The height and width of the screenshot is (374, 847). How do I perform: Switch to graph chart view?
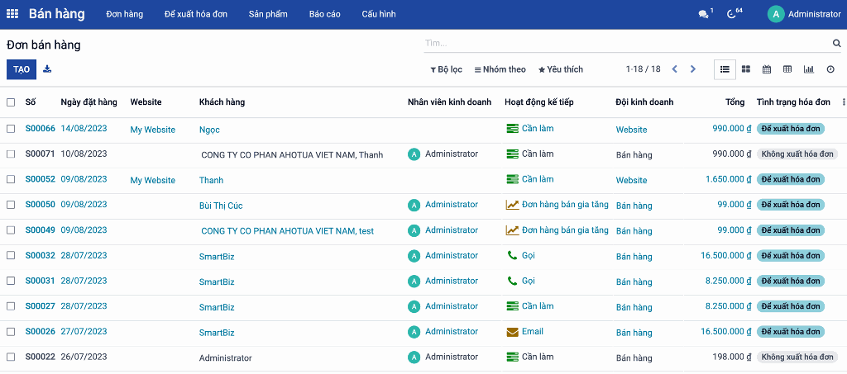pos(809,69)
